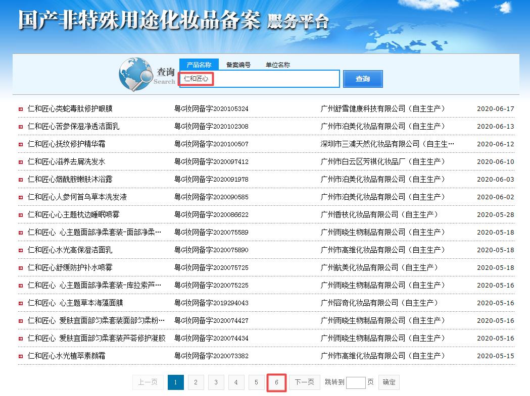Open the next page with 下一页

304,382
